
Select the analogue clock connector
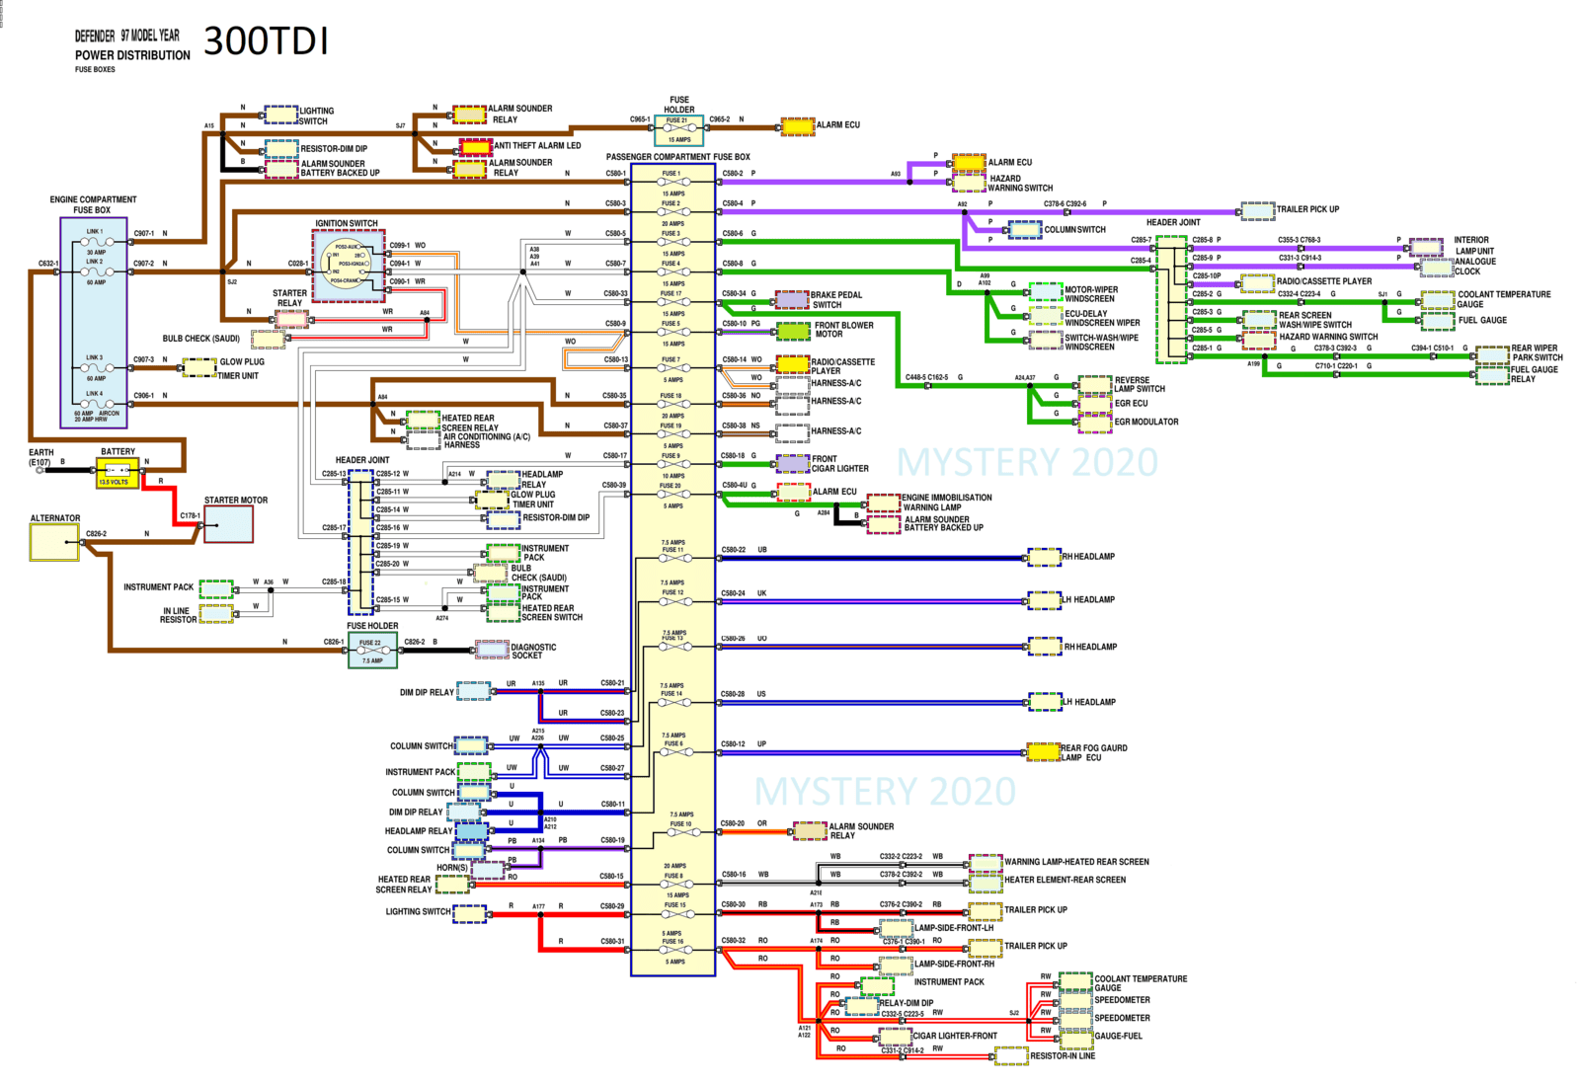[1435, 268]
